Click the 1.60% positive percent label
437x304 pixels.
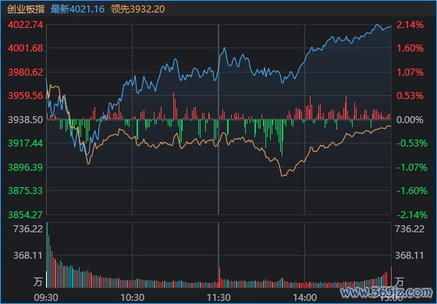[410, 48]
